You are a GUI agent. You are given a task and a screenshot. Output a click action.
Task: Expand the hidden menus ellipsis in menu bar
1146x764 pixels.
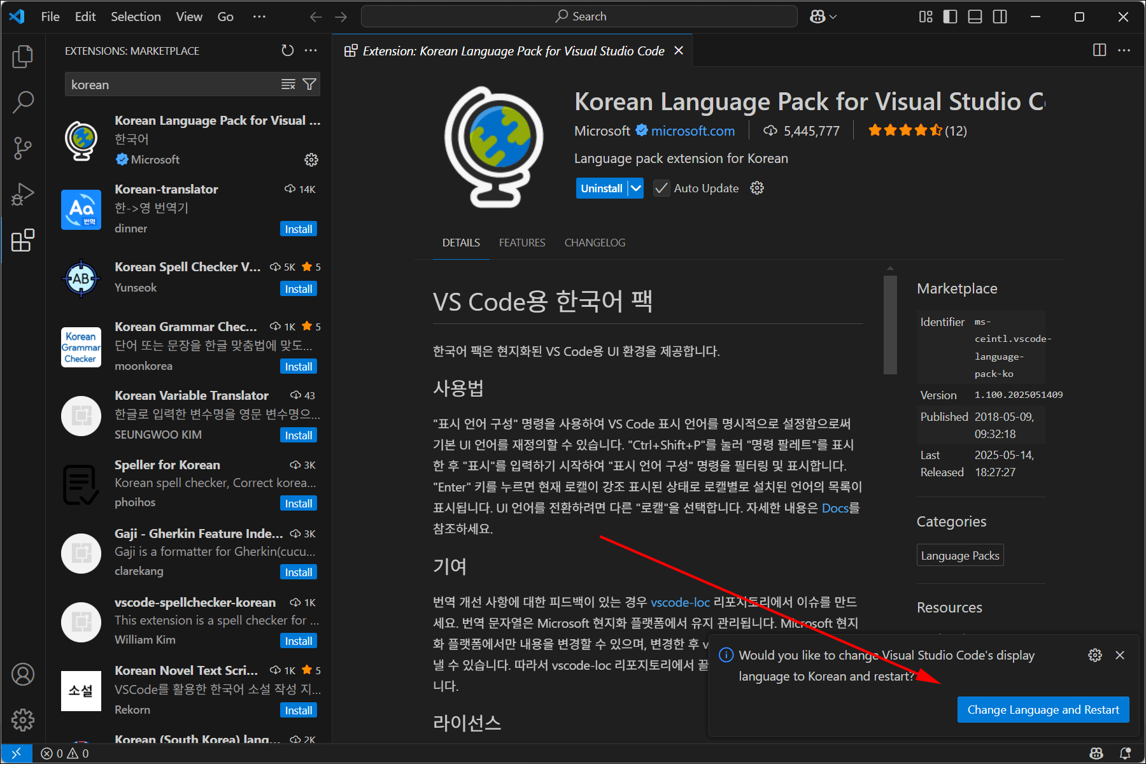pos(259,17)
